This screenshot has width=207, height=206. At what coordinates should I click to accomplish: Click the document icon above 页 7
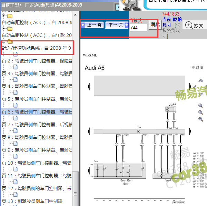click(16, 118)
